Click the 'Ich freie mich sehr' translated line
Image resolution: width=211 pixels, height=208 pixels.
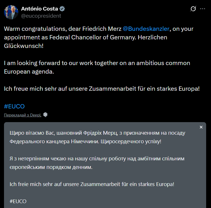click(92, 184)
